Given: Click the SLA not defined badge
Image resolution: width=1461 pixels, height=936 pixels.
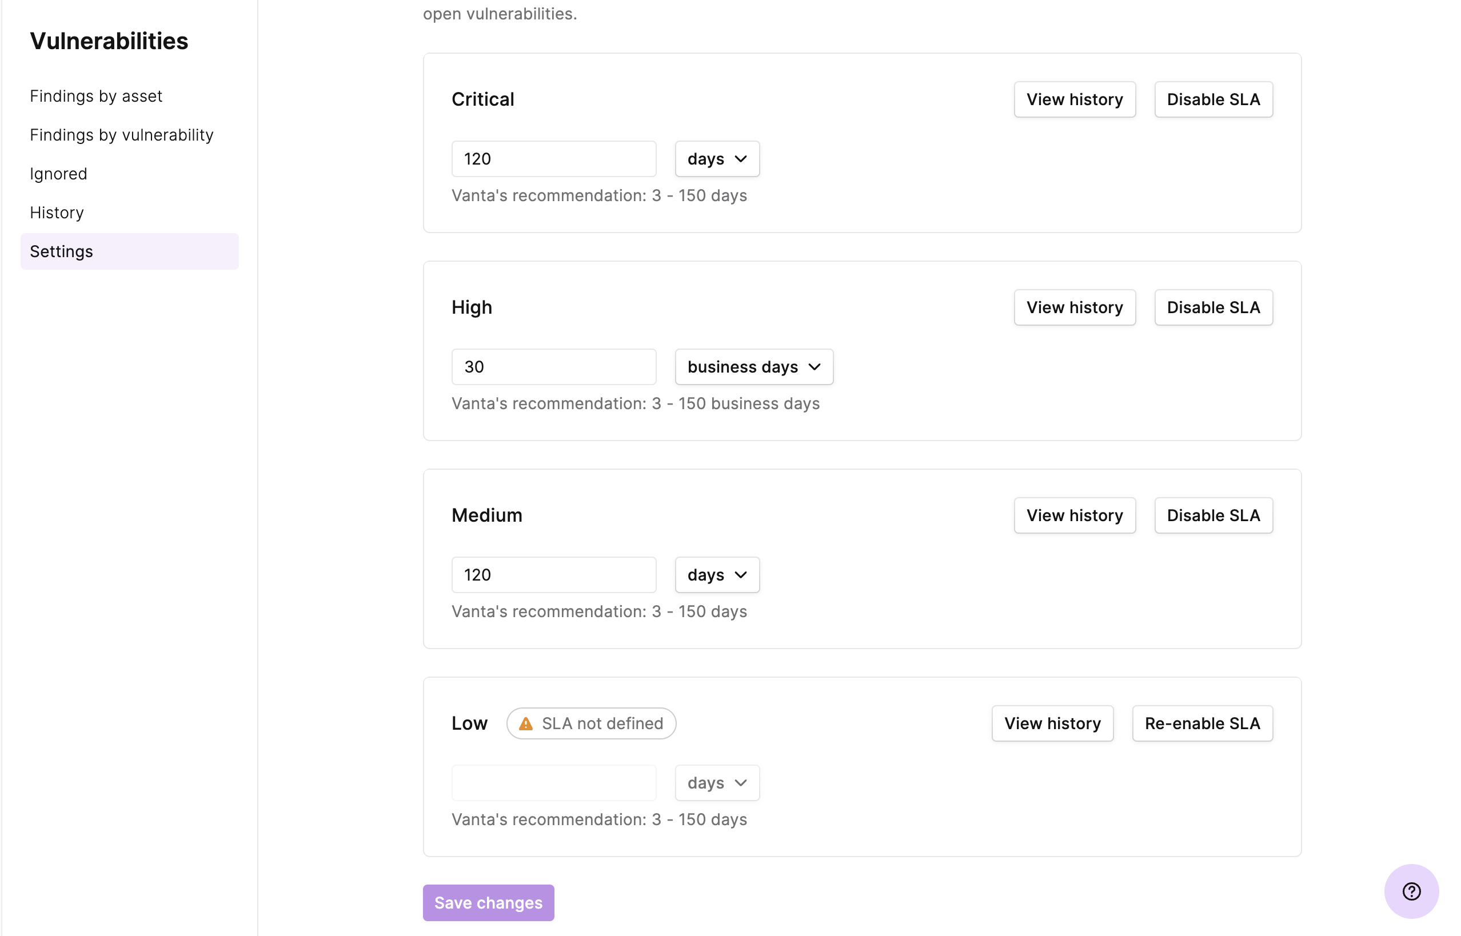Looking at the screenshot, I should point(591,723).
